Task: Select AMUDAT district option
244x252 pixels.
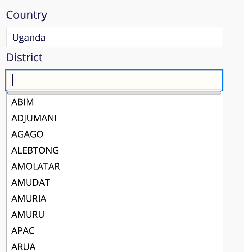Action: pyautogui.click(x=114, y=182)
